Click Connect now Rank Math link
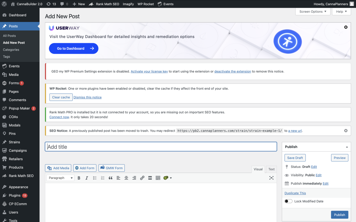Viewport: 356px width, 222px height. pos(59,117)
